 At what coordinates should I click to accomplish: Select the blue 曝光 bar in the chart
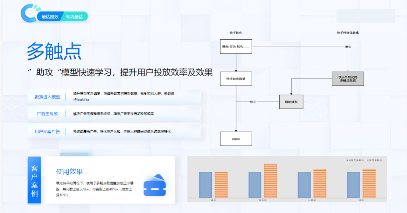tap(206, 184)
